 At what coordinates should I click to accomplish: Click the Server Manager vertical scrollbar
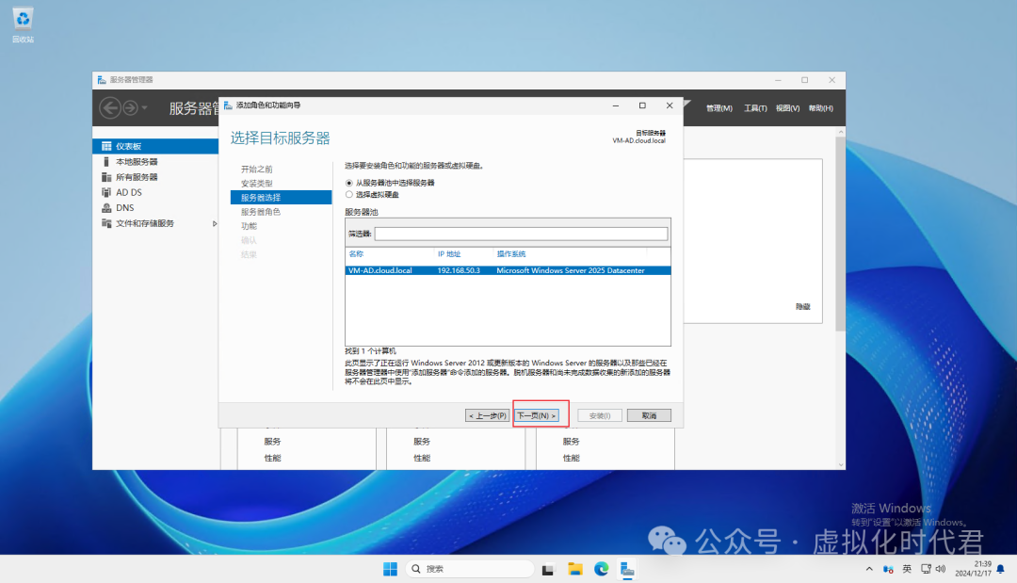pos(840,235)
